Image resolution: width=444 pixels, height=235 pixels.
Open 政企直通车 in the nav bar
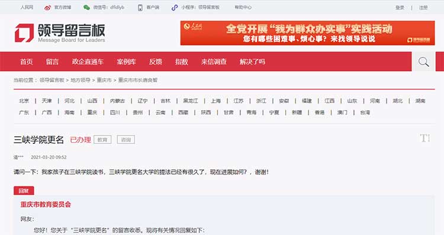click(x=88, y=62)
